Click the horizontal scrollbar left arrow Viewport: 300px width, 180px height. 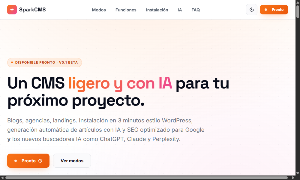[x=2, y=178]
